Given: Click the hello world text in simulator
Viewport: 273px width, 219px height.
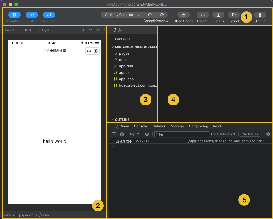Looking at the screenshot, I should coord(55,141).
